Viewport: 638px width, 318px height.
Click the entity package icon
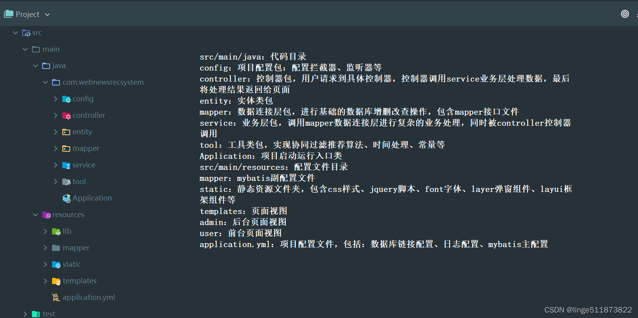(66, 132)
